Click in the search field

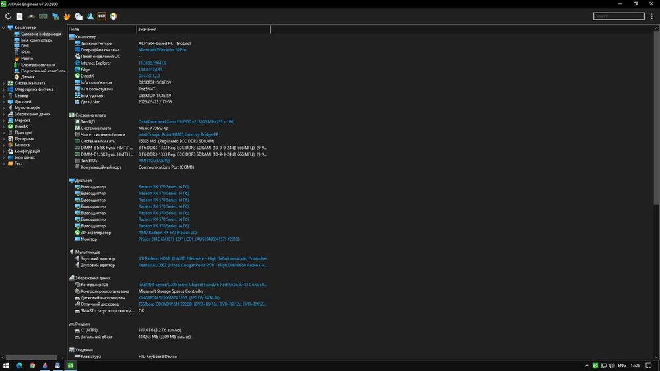619,16
